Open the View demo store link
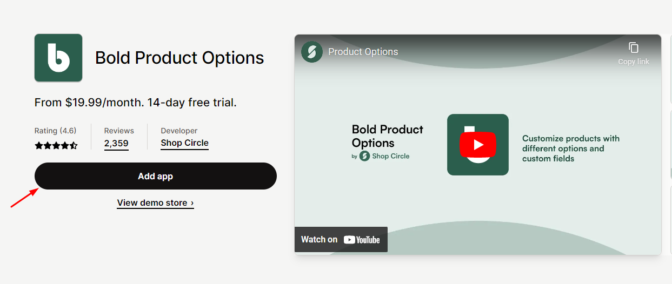This screenshot has height=284, width=672. tap(155, 203)
